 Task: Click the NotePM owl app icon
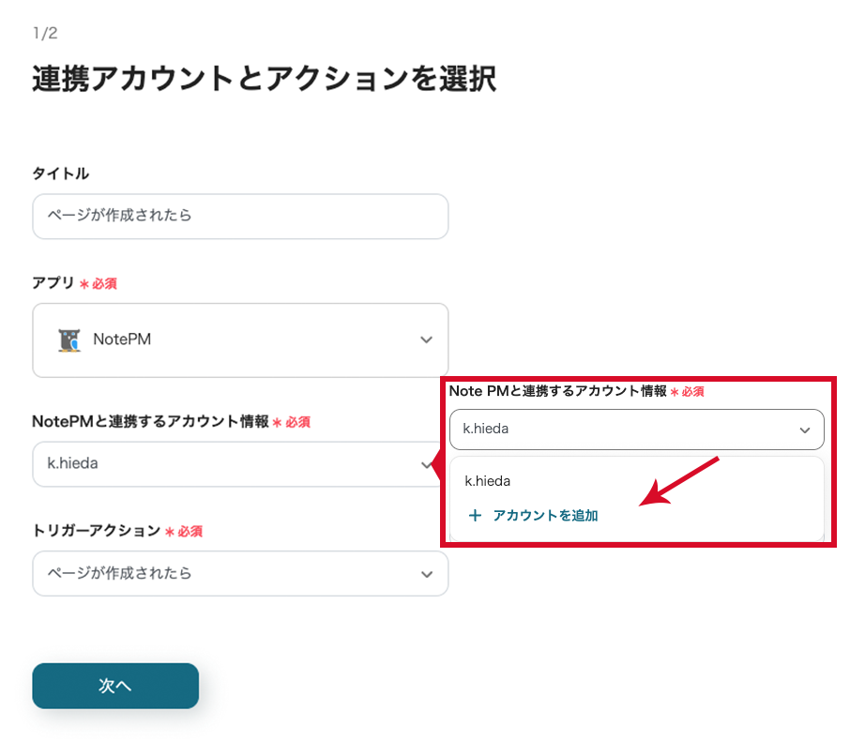69,340
